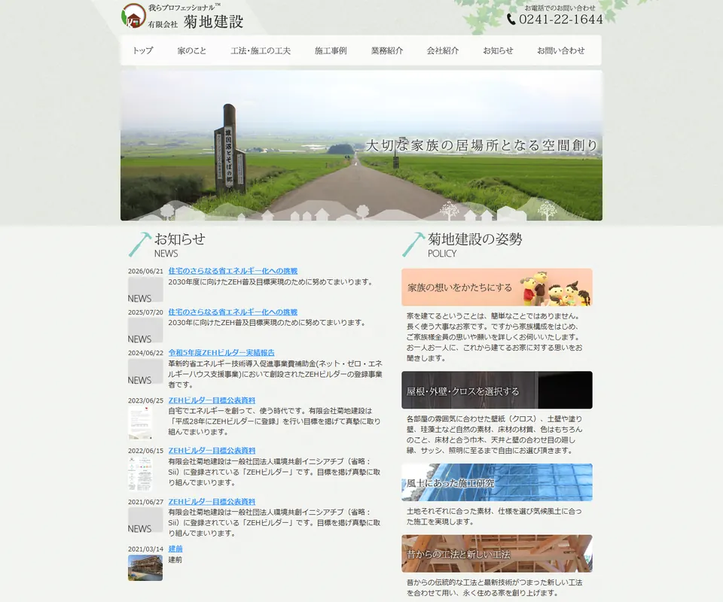Click date text 2021/03/14

coord(145,549)
